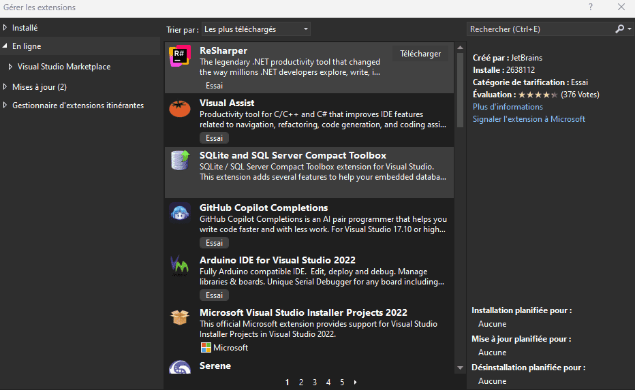Screen dimensions: 635x390
Task: Download ReSharper with Télécharger button
Action: (420, 54)
